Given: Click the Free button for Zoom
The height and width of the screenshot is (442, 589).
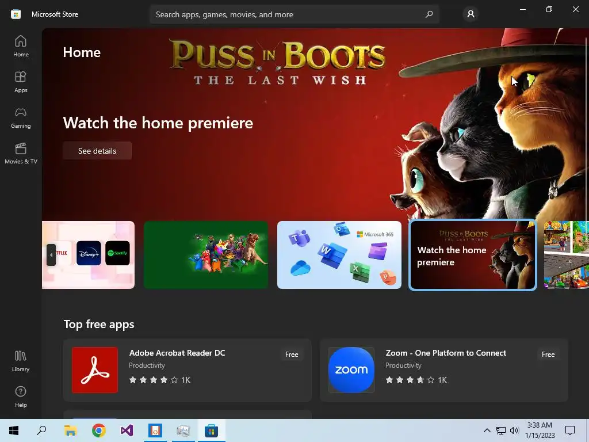Looking at the screenshot, I should point(548,355).
